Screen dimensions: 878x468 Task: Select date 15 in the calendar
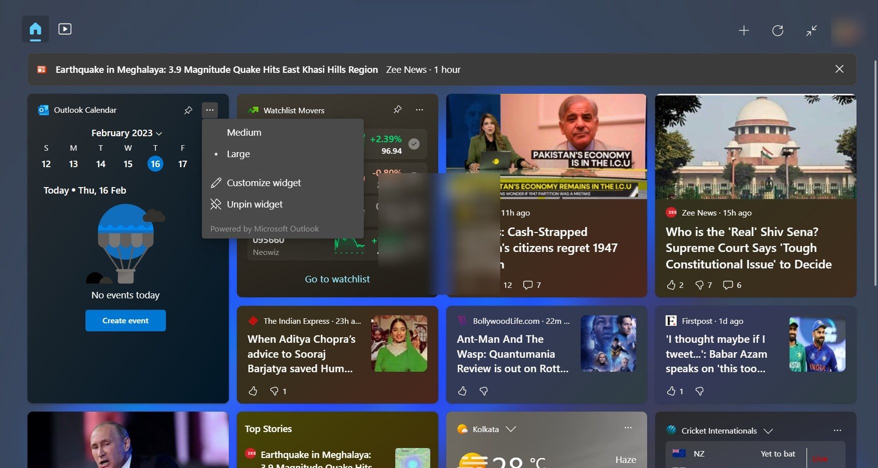tap(128, 164)
